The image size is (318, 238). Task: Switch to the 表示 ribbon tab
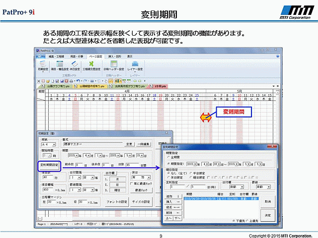pos(130,57)
